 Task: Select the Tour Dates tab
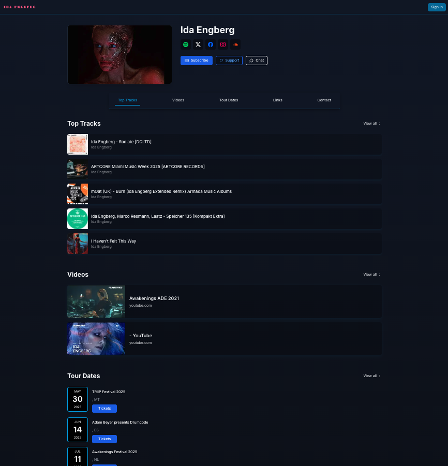(229, 100)
